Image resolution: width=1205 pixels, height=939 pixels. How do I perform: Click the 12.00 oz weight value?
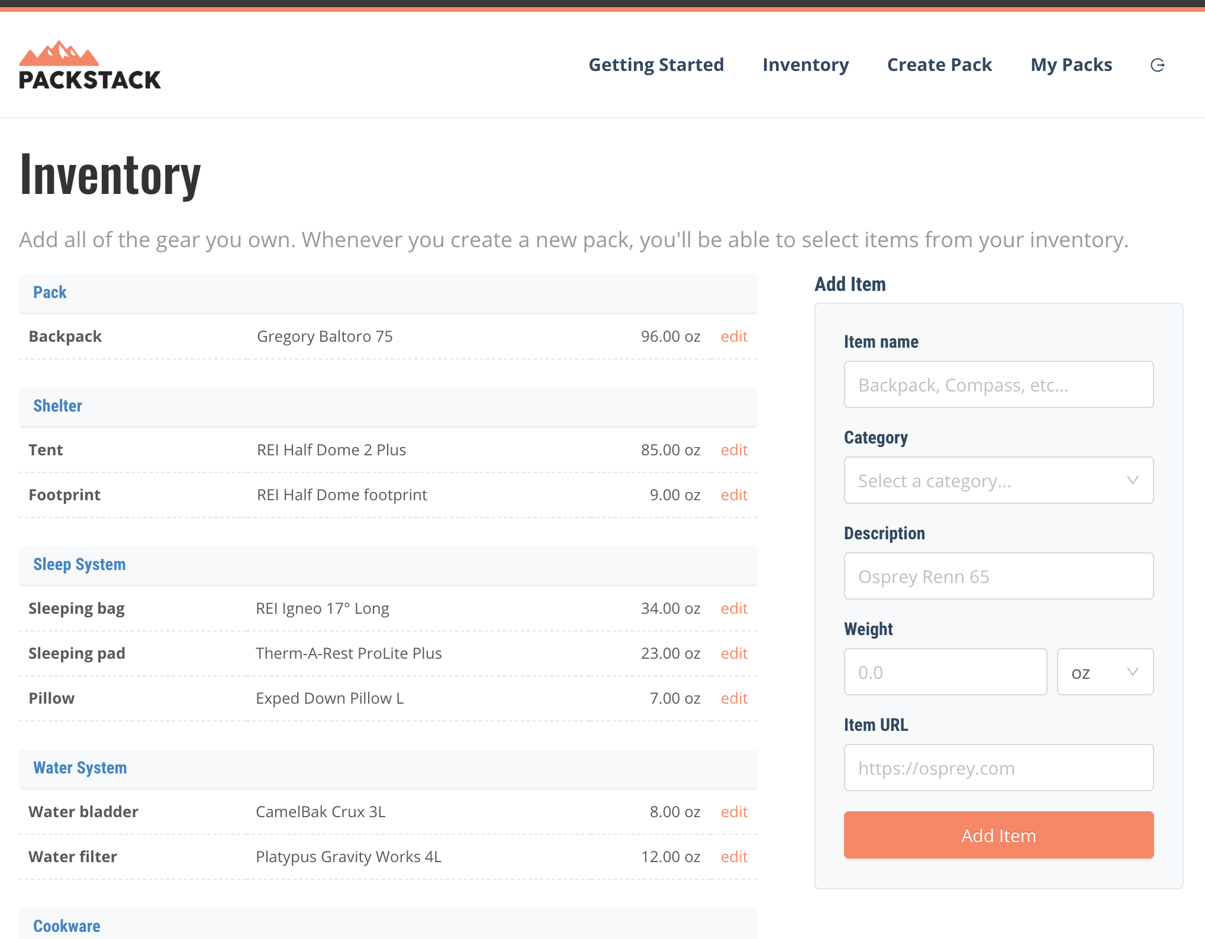pos(671,857)
